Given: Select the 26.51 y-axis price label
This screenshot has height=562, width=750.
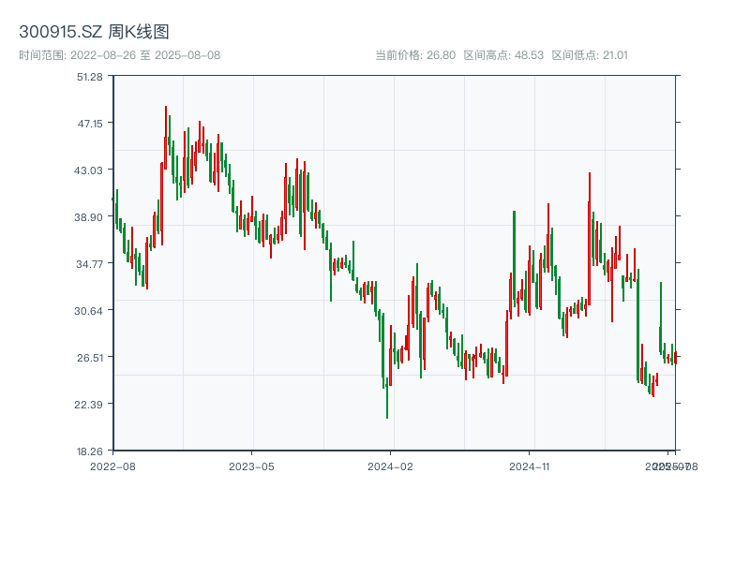Looking at the screenshot, I should [x=90, y=357].
